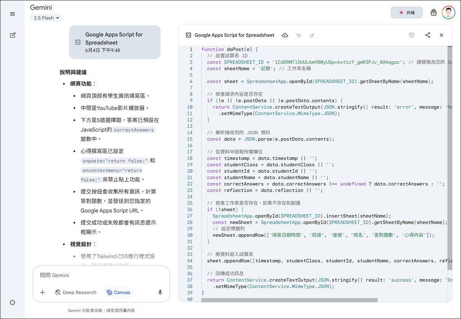Start a new chat with the pencil icon
This screenshot has width=461, height=319.
click(12, 35)
